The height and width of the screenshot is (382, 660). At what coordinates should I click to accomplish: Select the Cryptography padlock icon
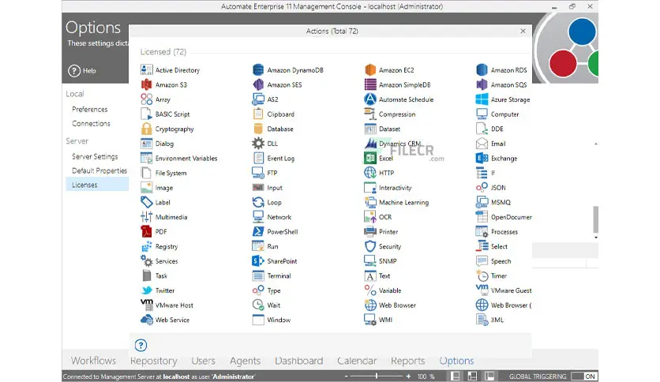(x=147, y=129)
